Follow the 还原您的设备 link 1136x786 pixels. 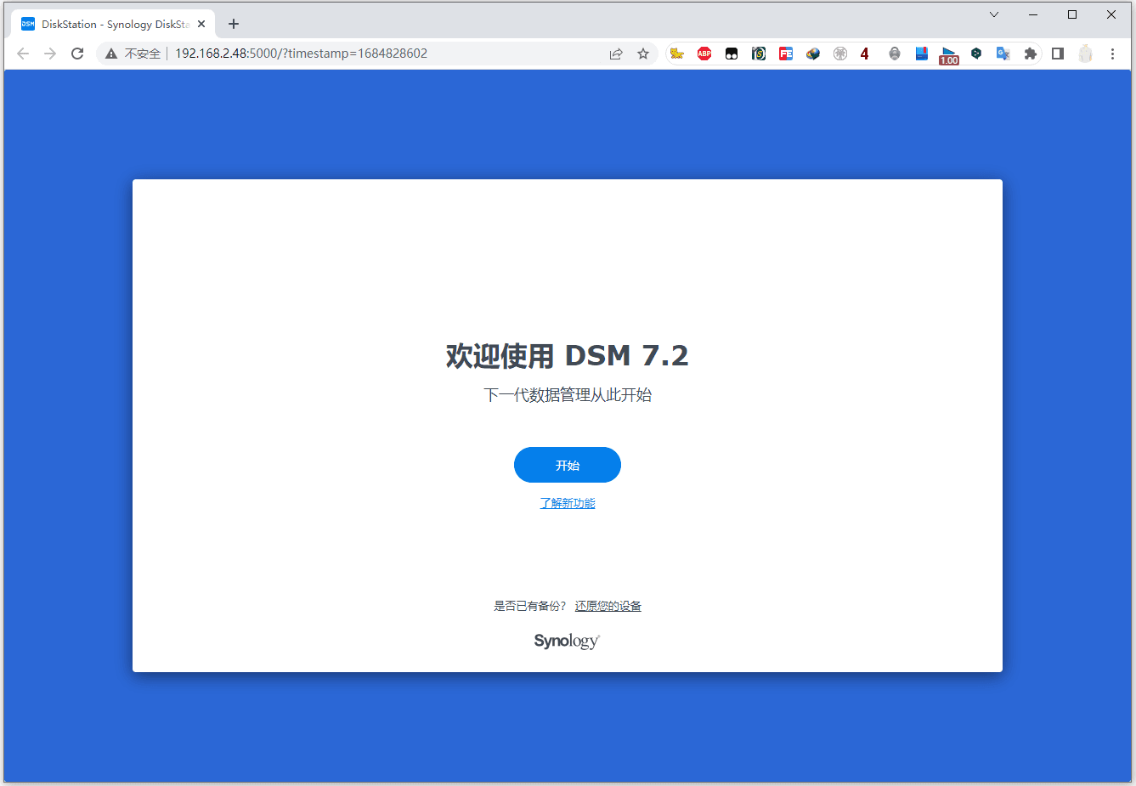tap(608, 606)
